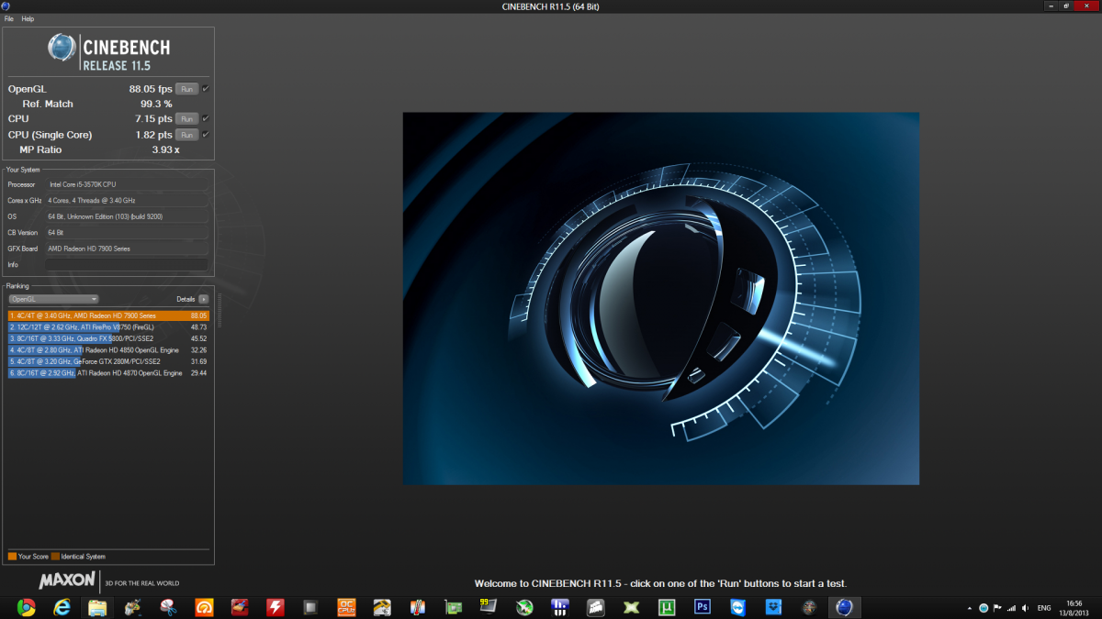Click the Processor field Intel Core i5-3570K
1102x619 pixels.
(127, 184)
